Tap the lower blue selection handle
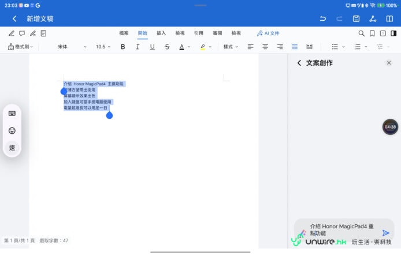401x256 pixels. pyautogui.click(x=109, y=115)
